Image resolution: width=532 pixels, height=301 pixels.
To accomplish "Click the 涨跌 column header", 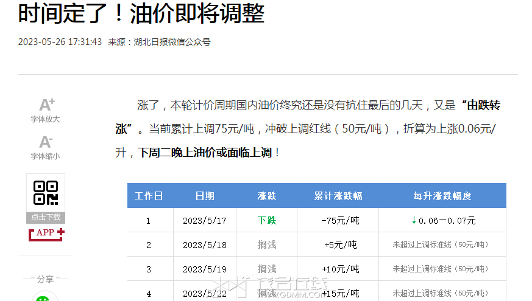I will tap(267, 196).
